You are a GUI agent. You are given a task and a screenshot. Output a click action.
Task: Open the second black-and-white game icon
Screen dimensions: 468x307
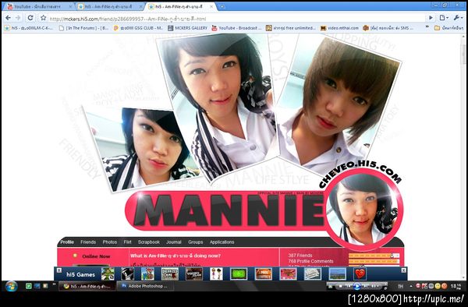[127, 274]
